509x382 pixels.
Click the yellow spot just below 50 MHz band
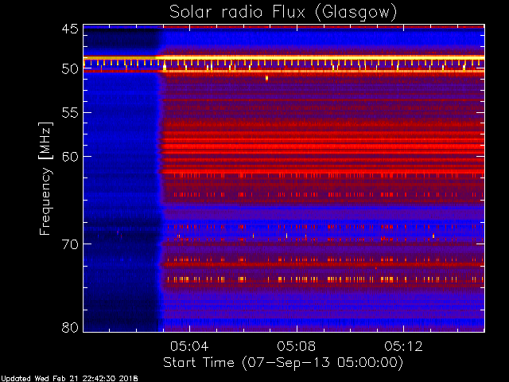point(267,78)
